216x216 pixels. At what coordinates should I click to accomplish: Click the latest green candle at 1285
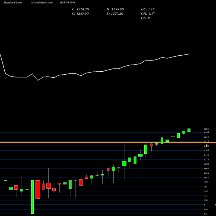pyautogui.click(x=189, y=130)
